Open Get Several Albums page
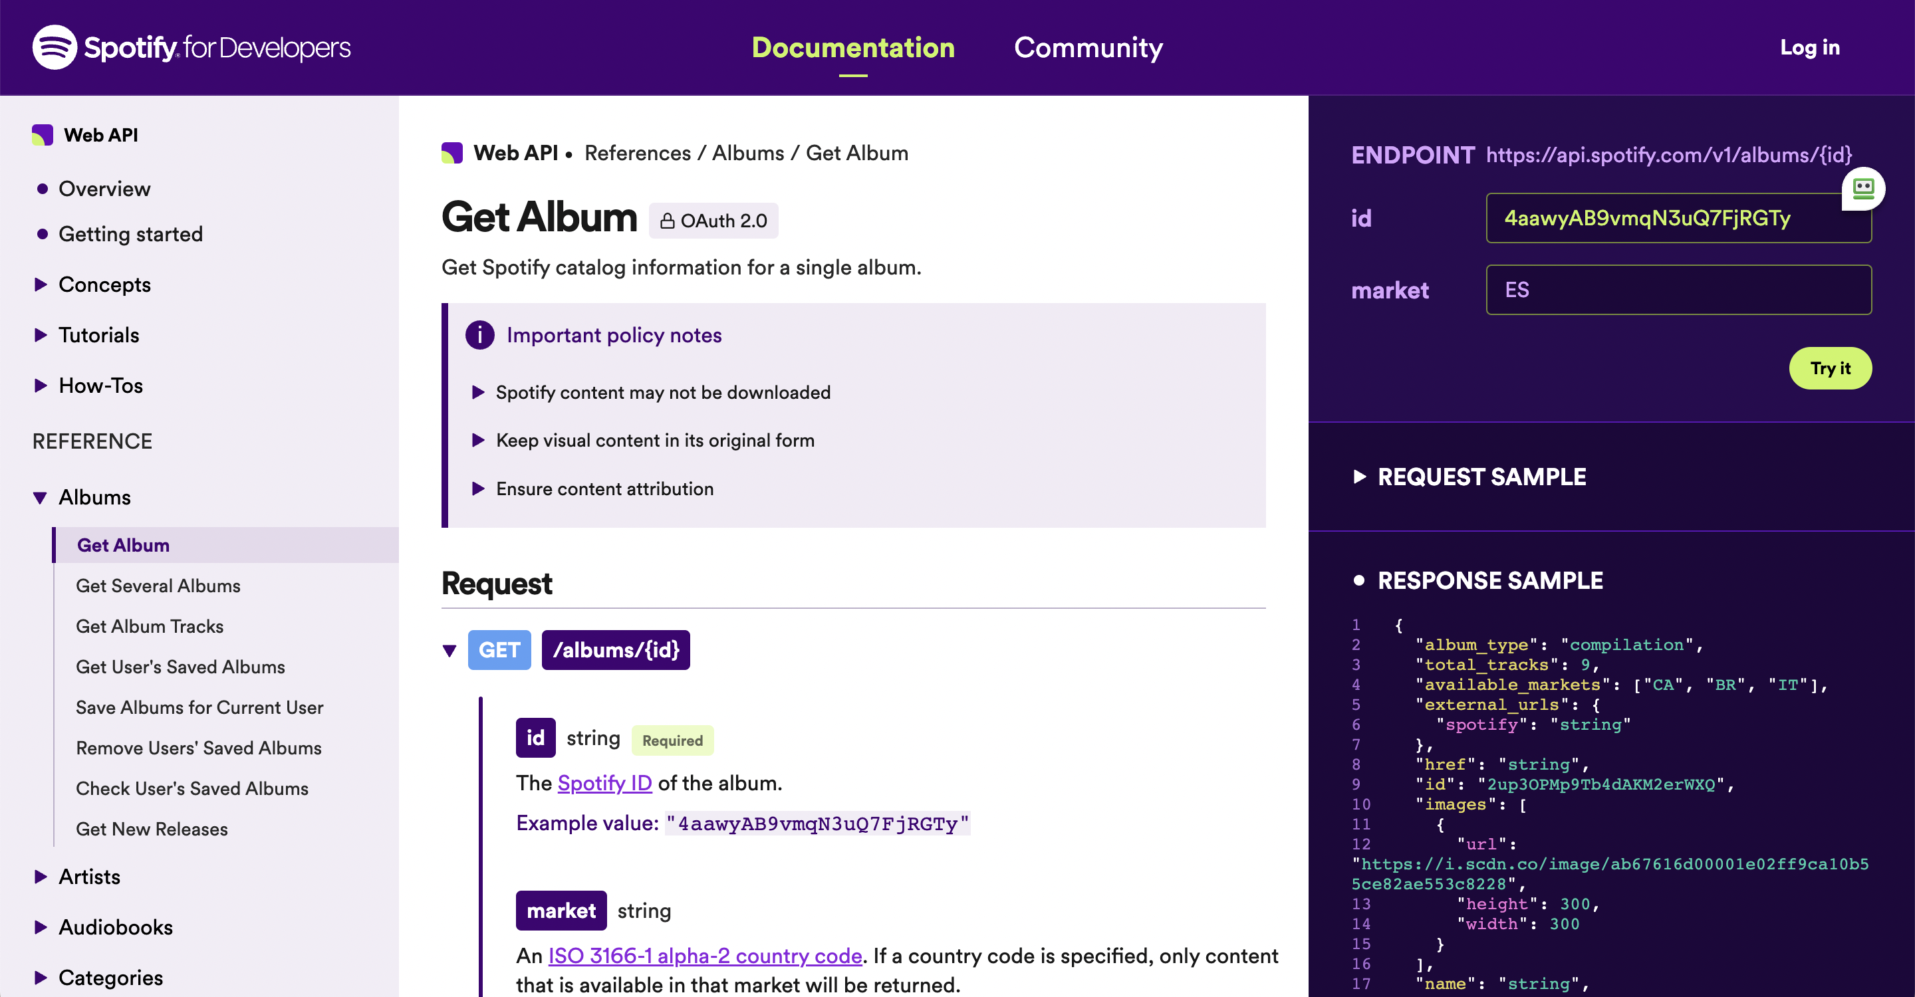 click(158, 586)
